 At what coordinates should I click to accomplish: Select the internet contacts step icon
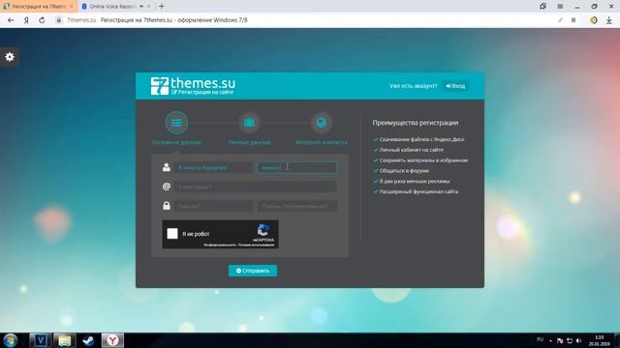tap(321, 123)
